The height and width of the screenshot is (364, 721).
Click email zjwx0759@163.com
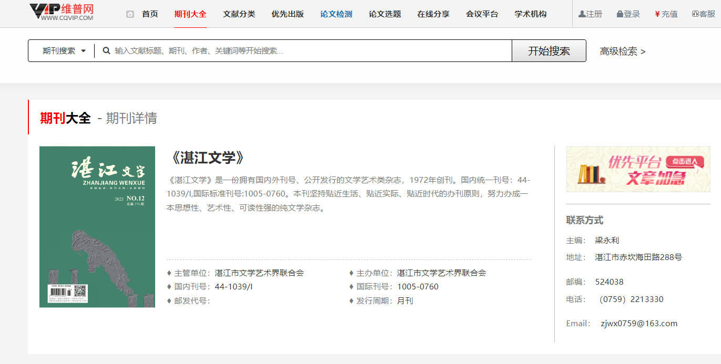pos(639,324)
